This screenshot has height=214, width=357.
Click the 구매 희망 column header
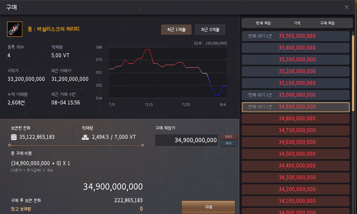coord(327,23)
